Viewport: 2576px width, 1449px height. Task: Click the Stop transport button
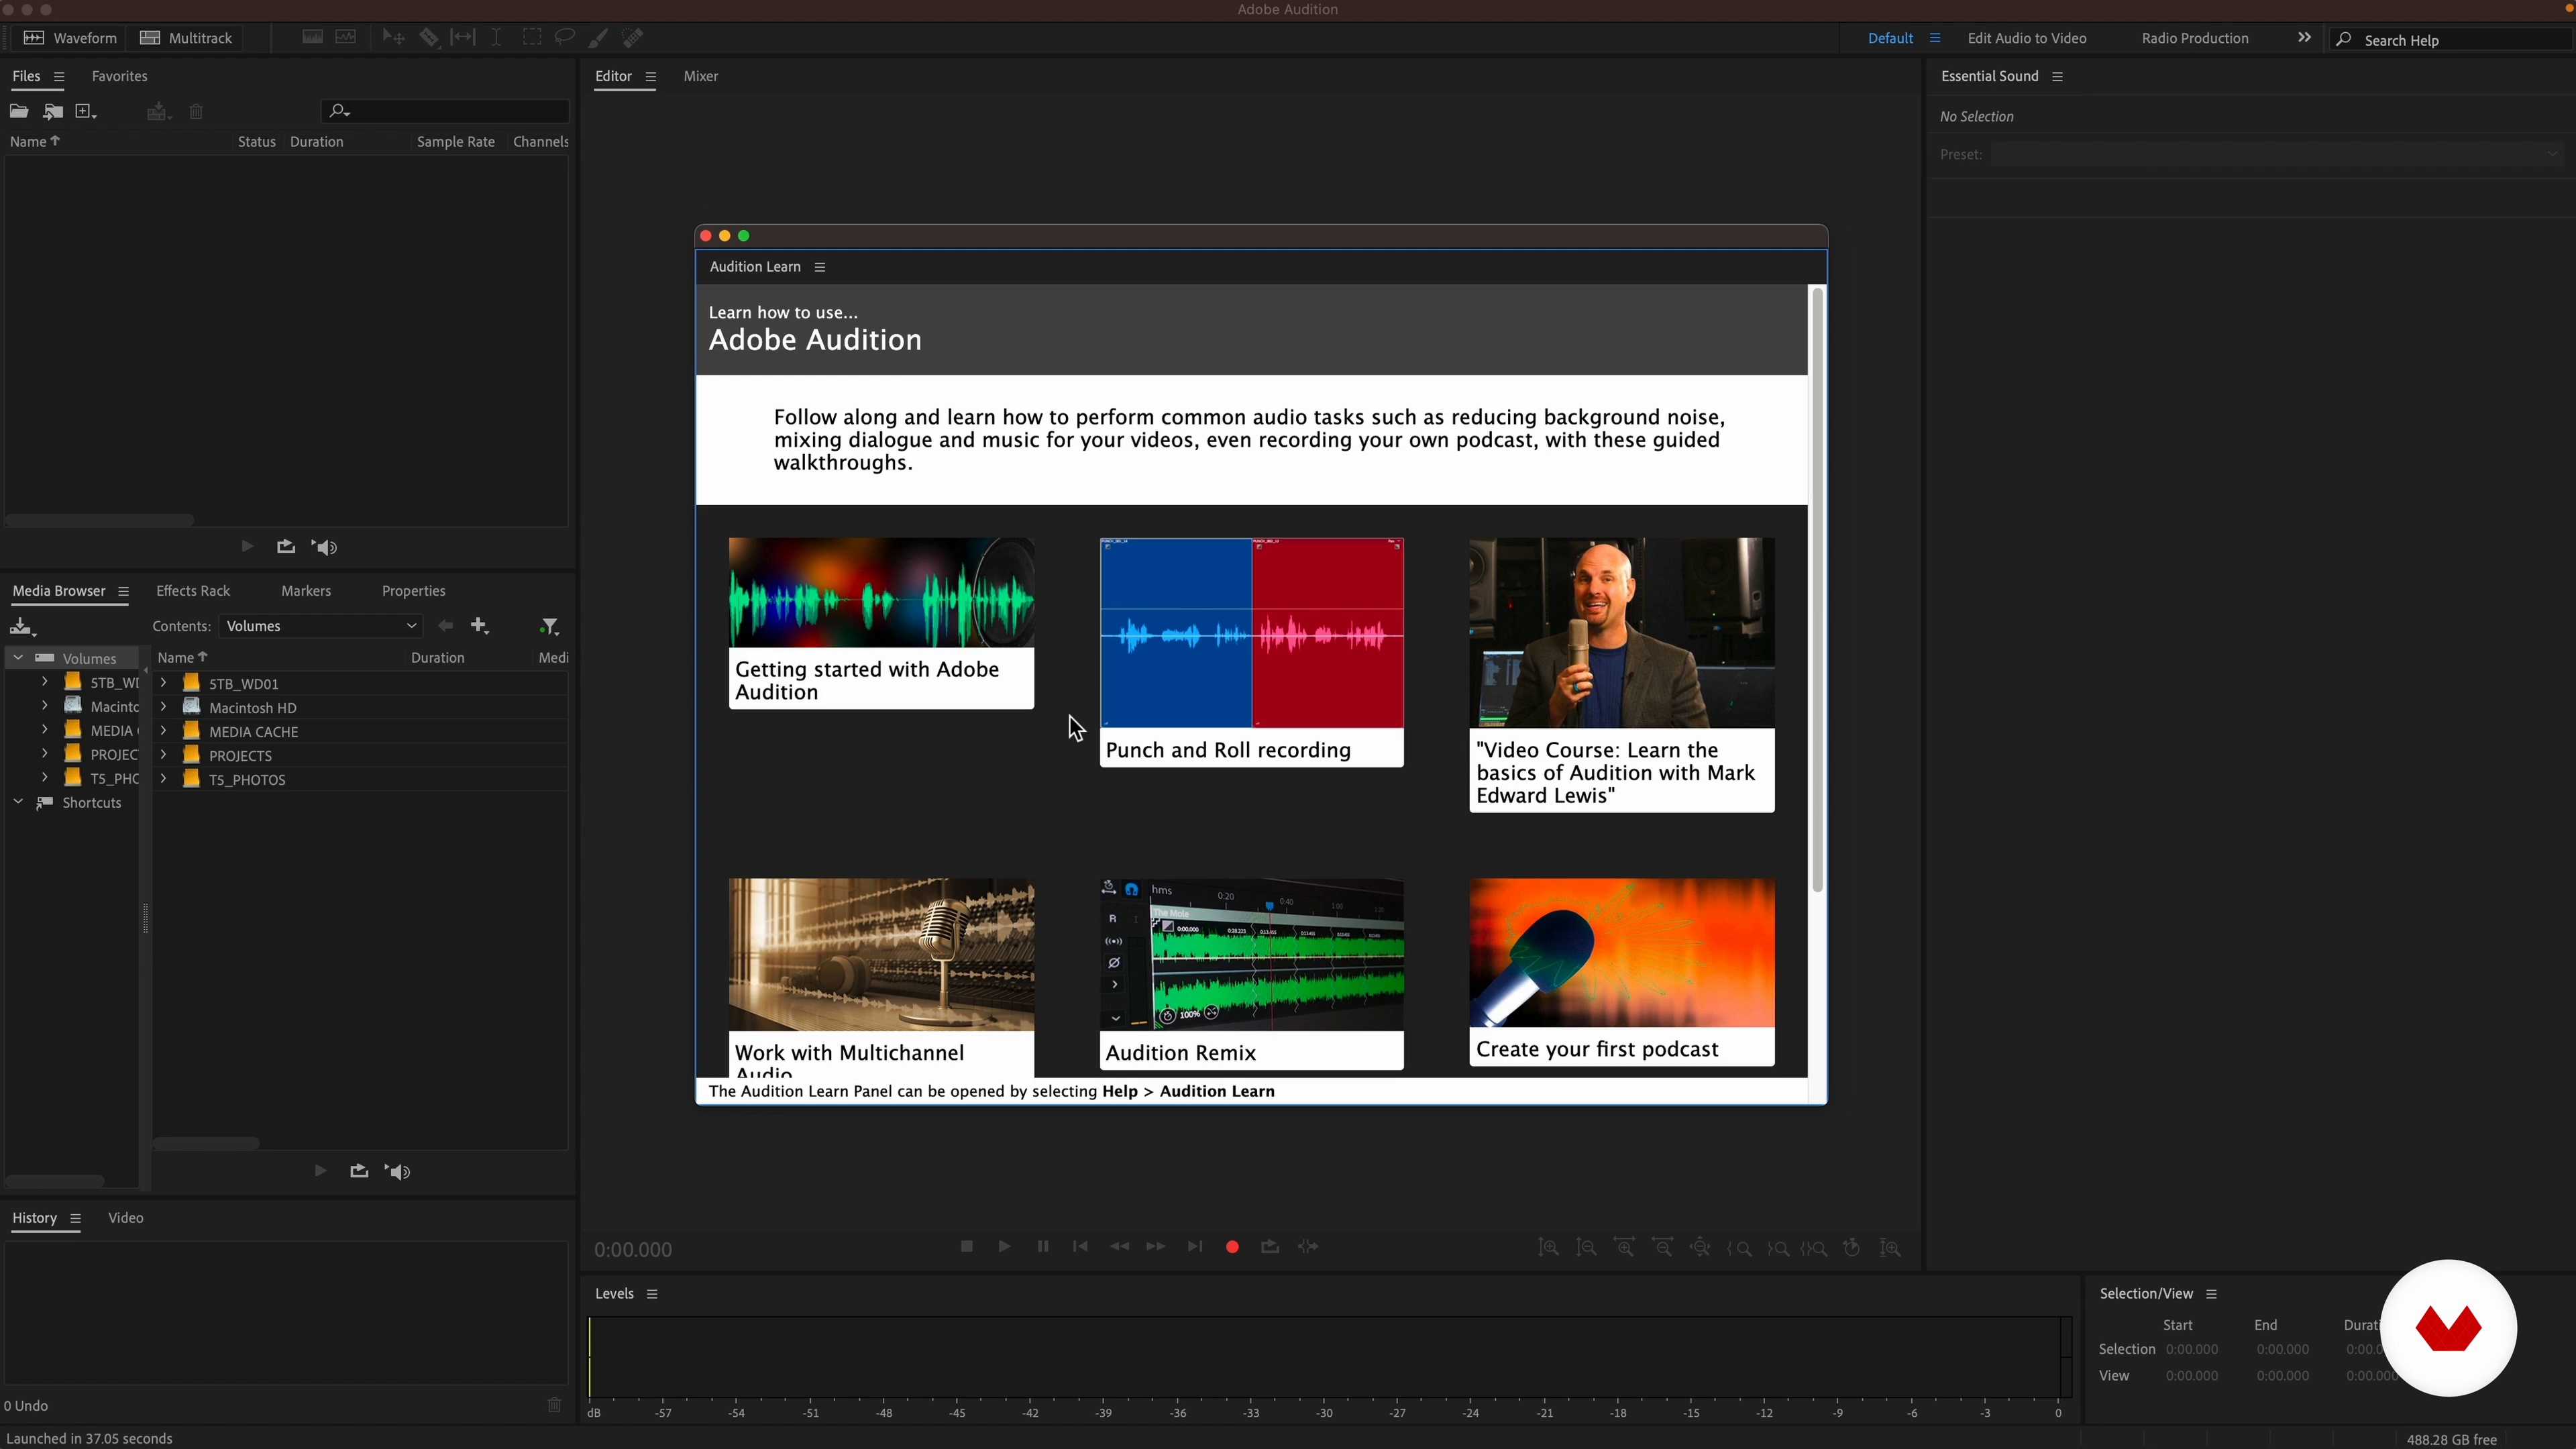tap(966, 1247)
